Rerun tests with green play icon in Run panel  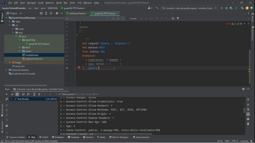click(7, 94)
